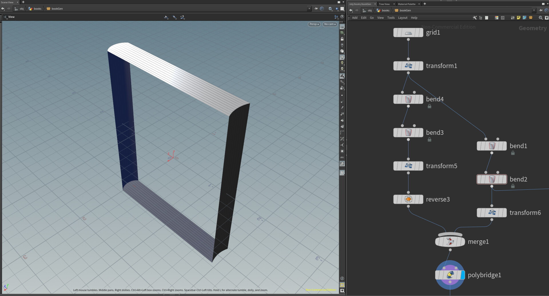The height and width of the screenshot is (296, 549).
Task: Click the wrench customize icon in network editor toolbar
Action: [x=475, y=18]
